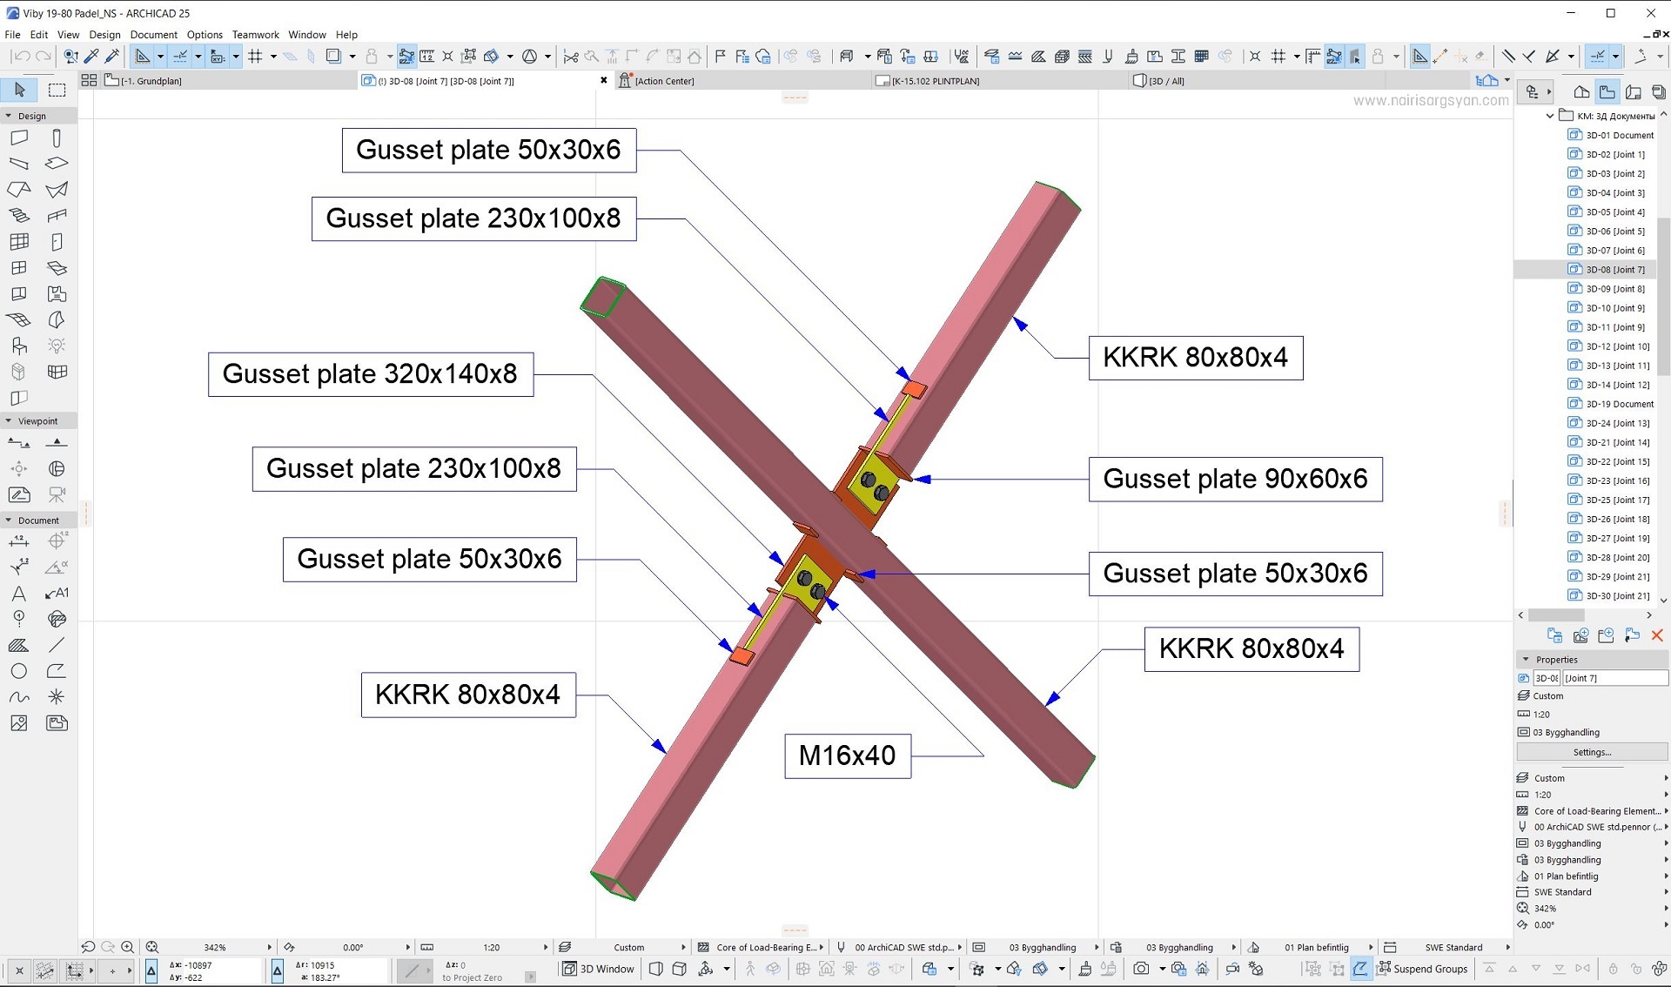Screen dimensions: 1671x987
Task: Click the view name field showing [Joint 7]
Action: point(1615,678)
